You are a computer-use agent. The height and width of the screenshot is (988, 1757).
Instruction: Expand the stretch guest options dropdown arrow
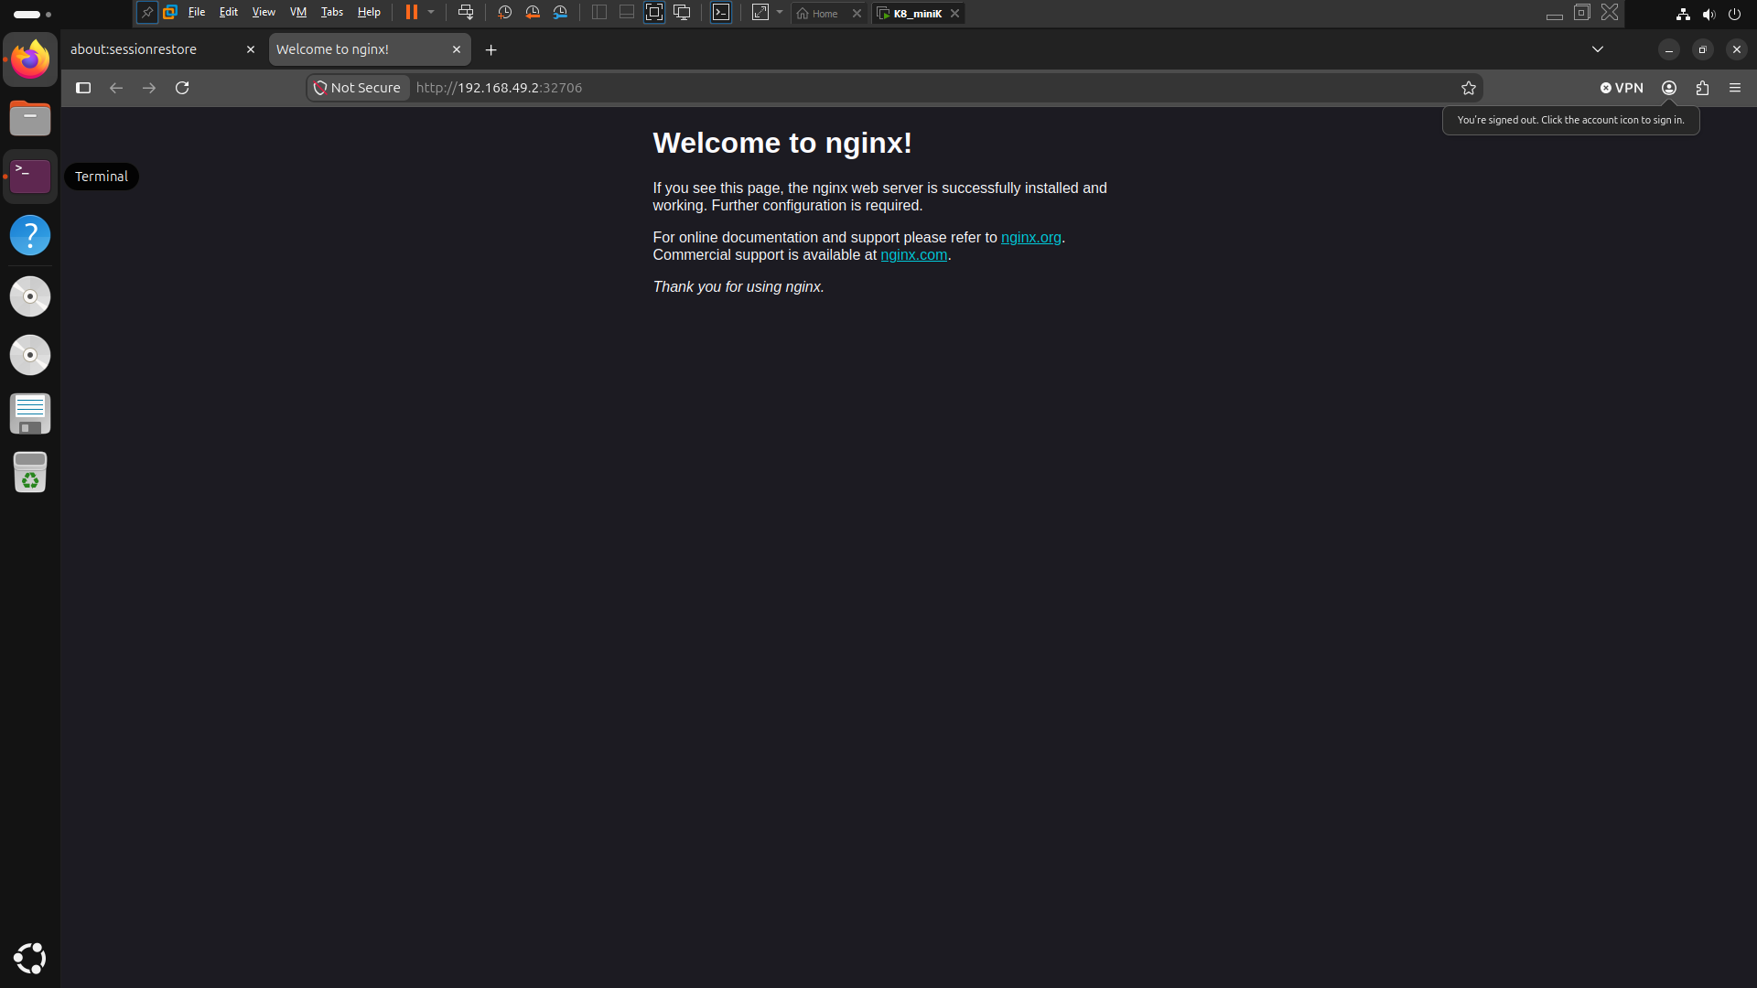coord(780,13)
